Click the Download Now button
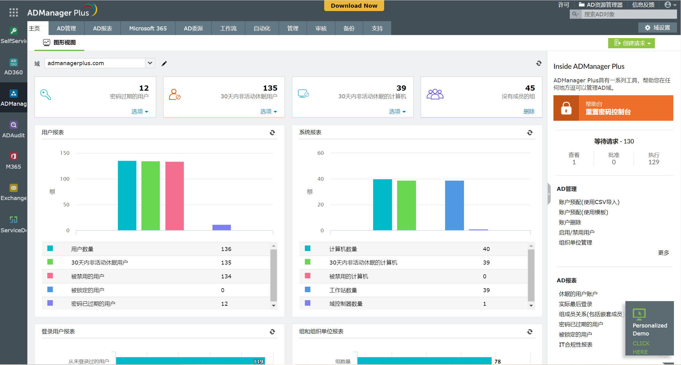Image resolution: width=681 pixels, height=365 pixels. click(354, 6)
